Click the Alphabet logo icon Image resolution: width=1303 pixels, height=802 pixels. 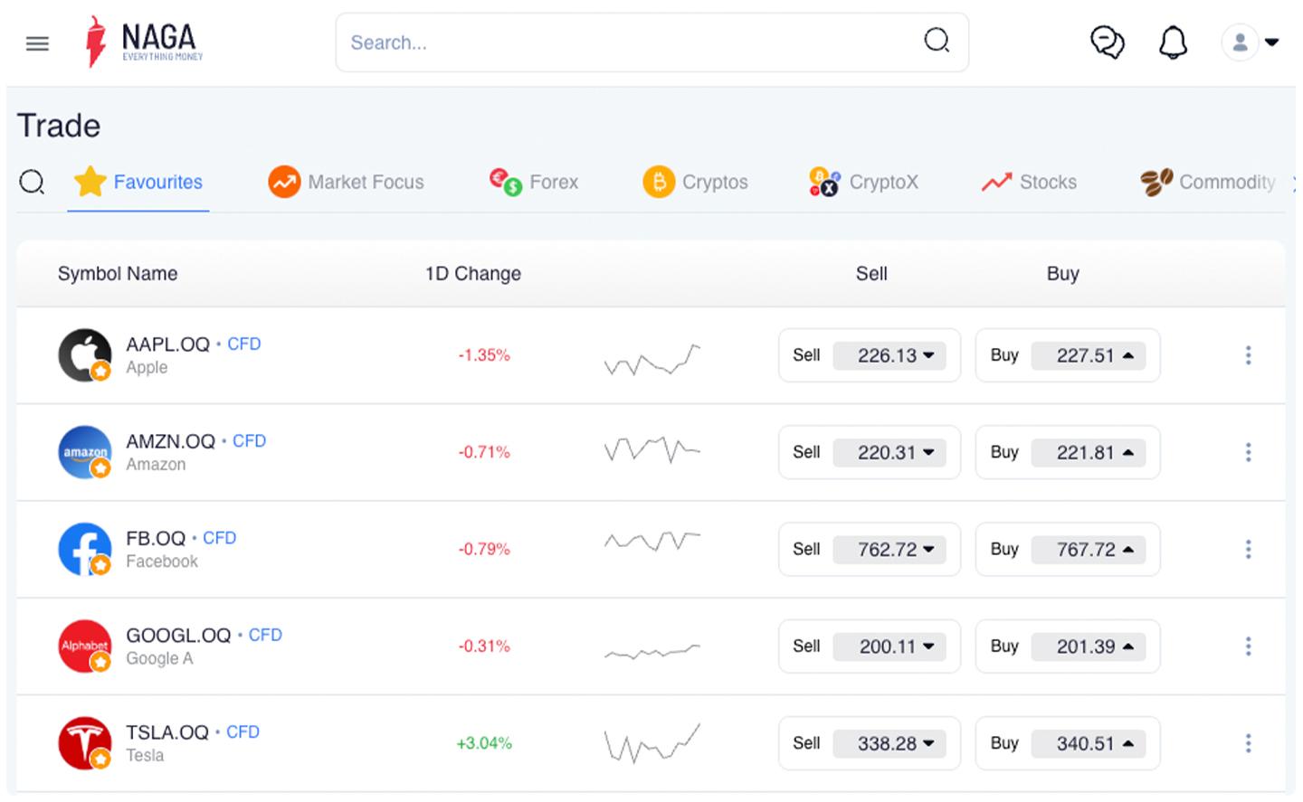click(85, 646)
